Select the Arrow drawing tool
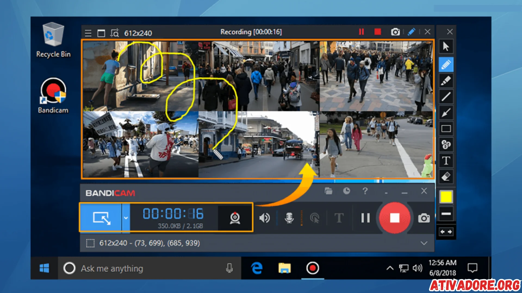This screenshot has height=293, width=522. [446, 113]
